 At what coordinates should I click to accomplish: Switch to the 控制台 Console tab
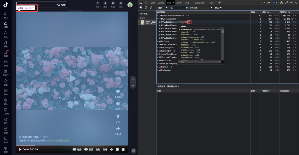(161, 3)
